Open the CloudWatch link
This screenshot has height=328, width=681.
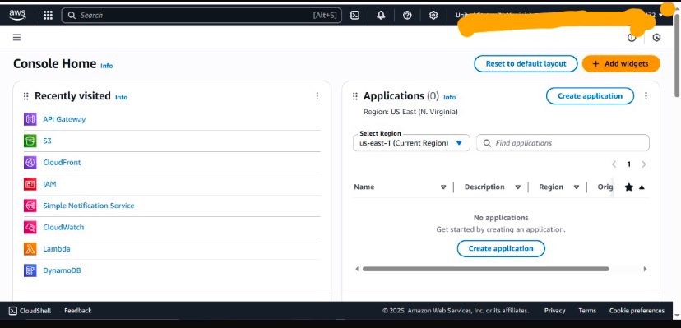click(63, 228)
